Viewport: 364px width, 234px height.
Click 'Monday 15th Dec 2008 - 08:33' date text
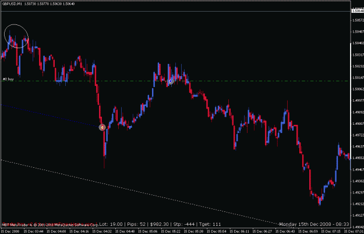314,224
